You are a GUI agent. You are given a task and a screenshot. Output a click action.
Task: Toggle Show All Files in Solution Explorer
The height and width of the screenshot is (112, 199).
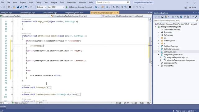point(188,17)
